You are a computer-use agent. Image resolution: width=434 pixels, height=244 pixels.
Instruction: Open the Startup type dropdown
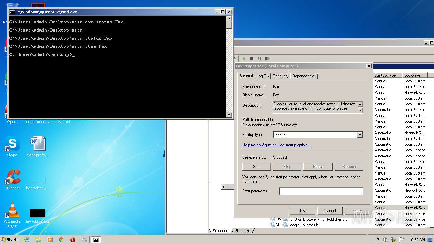[360, 135]
